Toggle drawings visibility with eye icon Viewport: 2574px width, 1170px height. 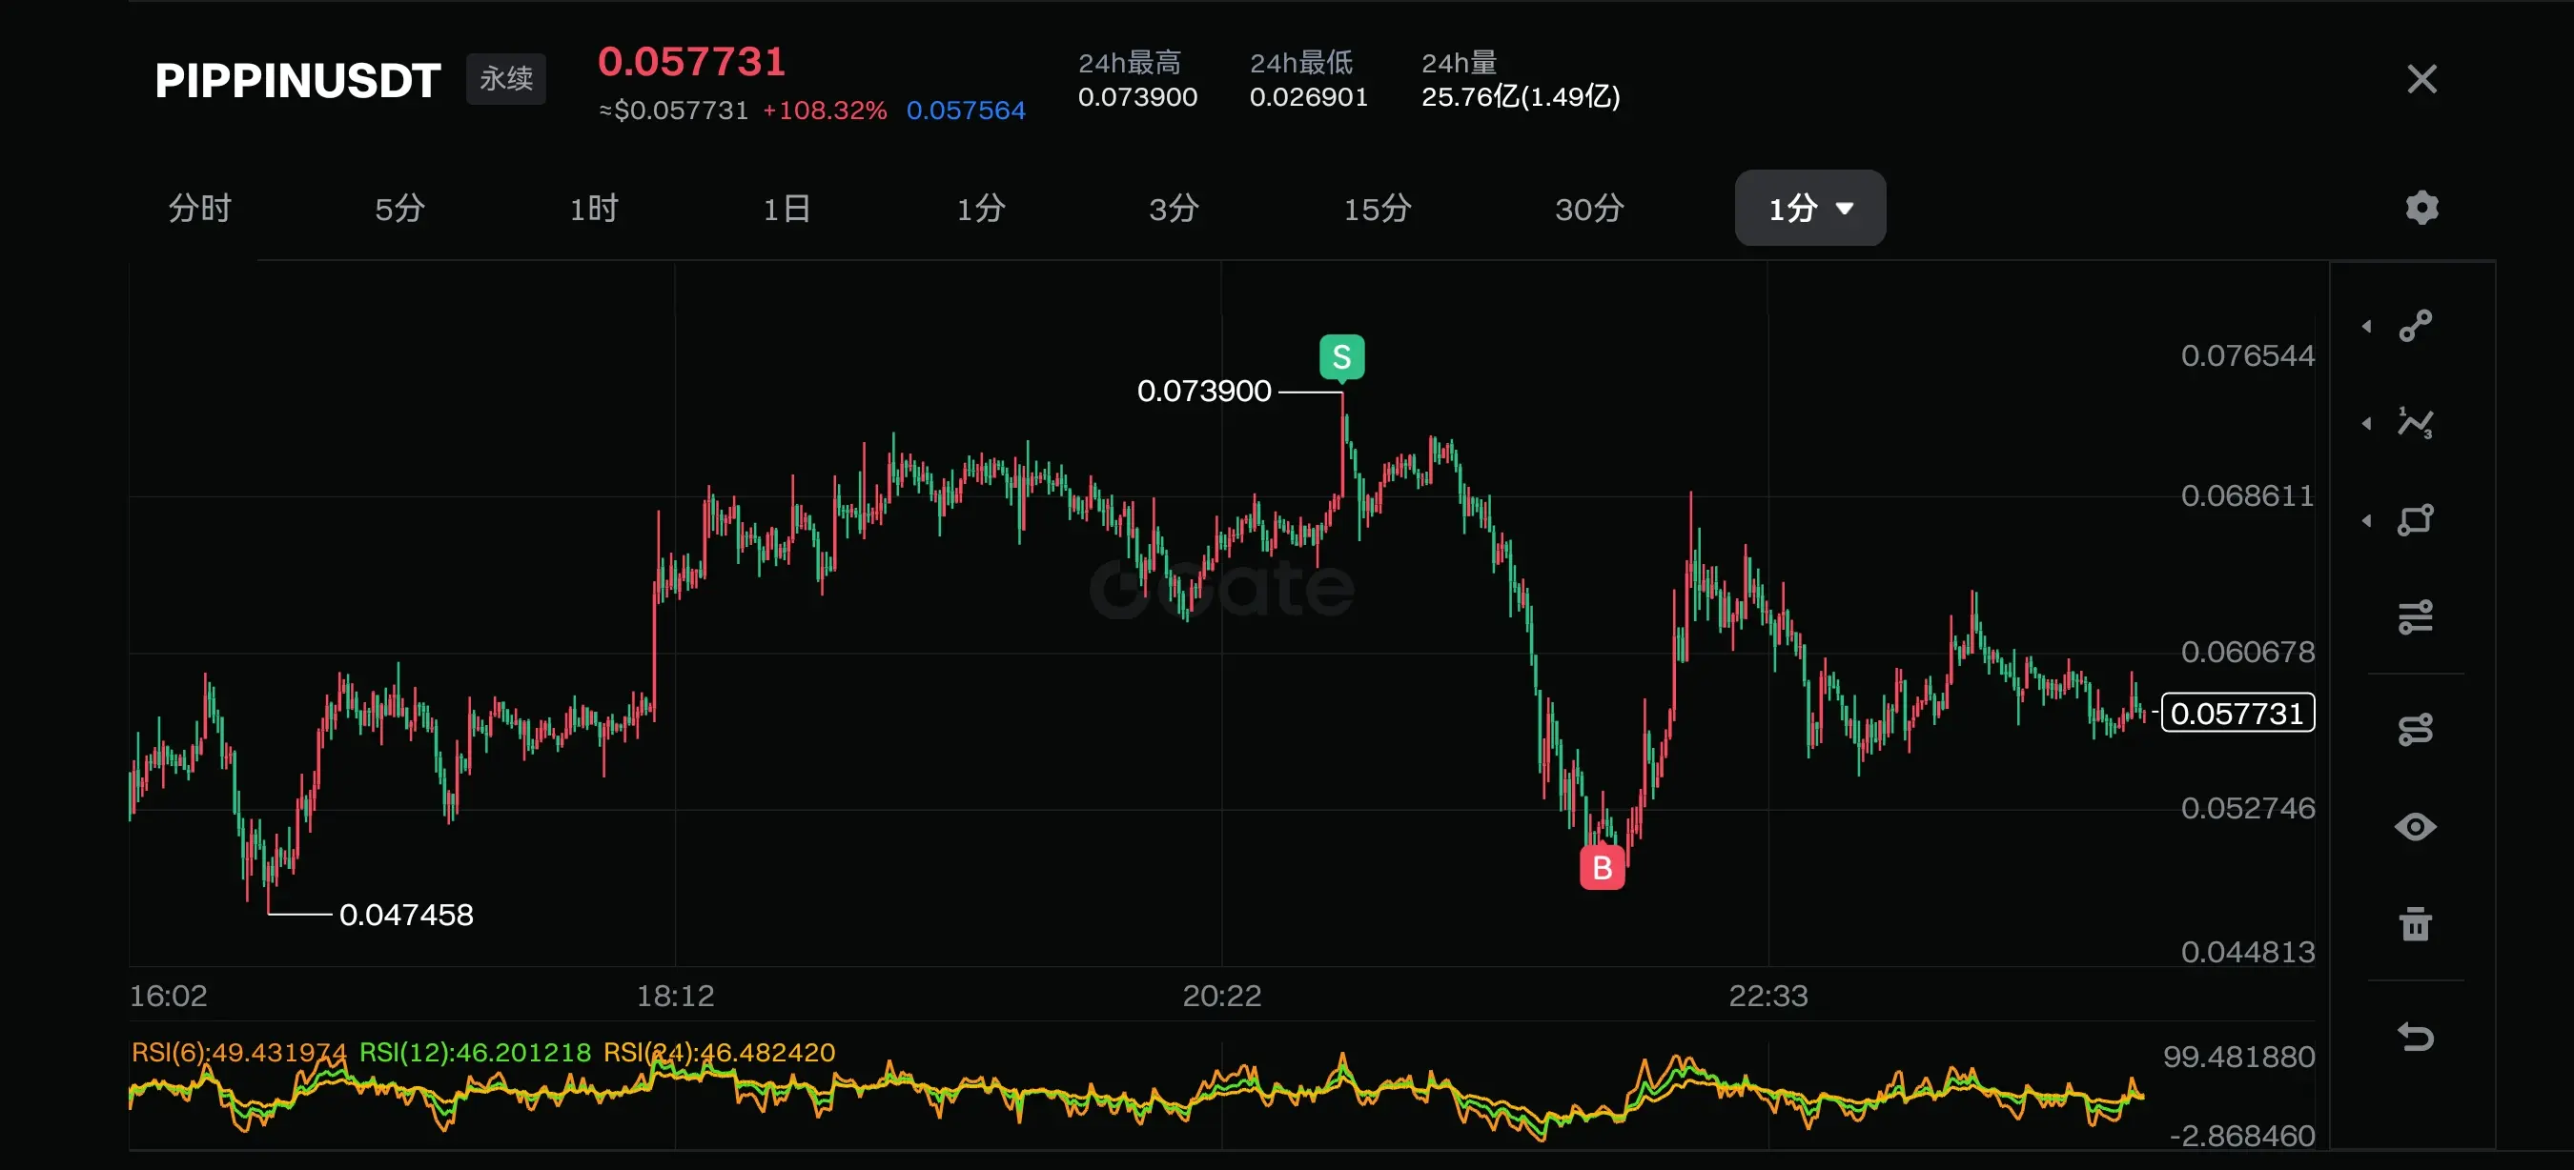pyautogui.click(x=2415, y=827)
